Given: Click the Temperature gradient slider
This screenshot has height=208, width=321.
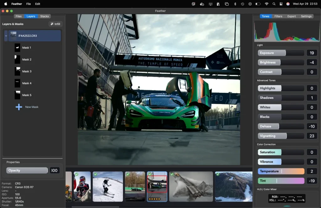Looking at the screenshot, I should point(281,171).
